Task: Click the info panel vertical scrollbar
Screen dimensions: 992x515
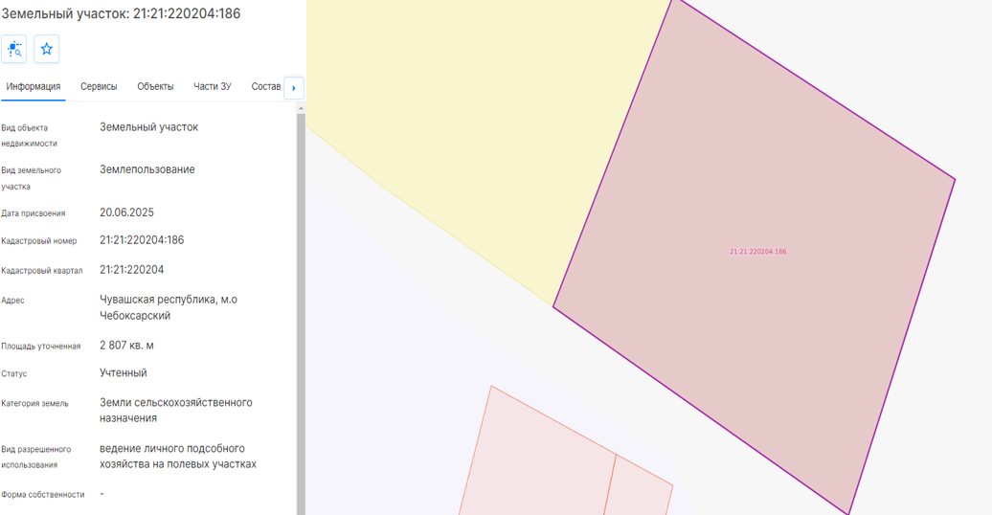Action: pyautogui.click(x=301, y=310)
